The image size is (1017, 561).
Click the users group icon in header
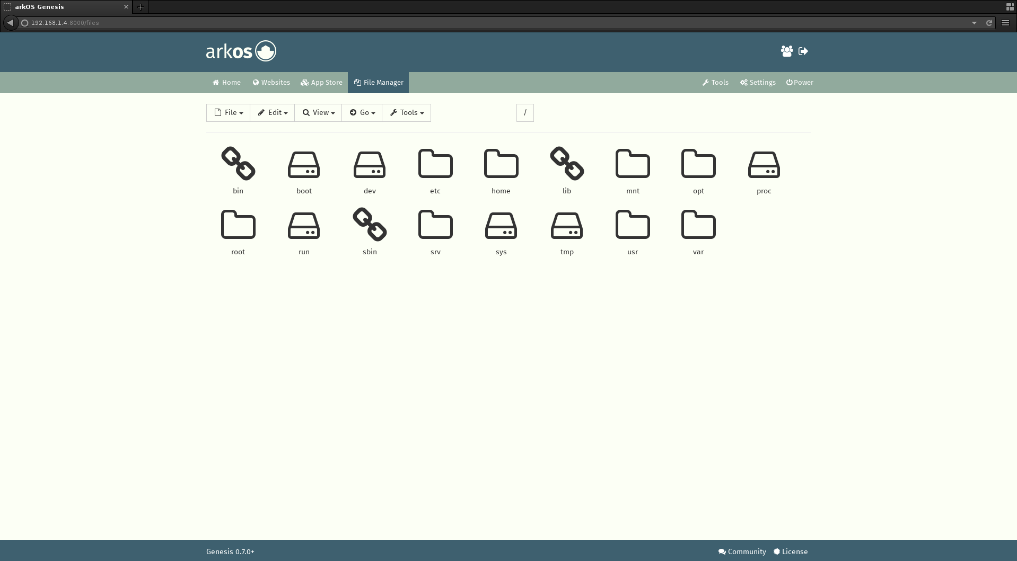click(x=787, y=51)
